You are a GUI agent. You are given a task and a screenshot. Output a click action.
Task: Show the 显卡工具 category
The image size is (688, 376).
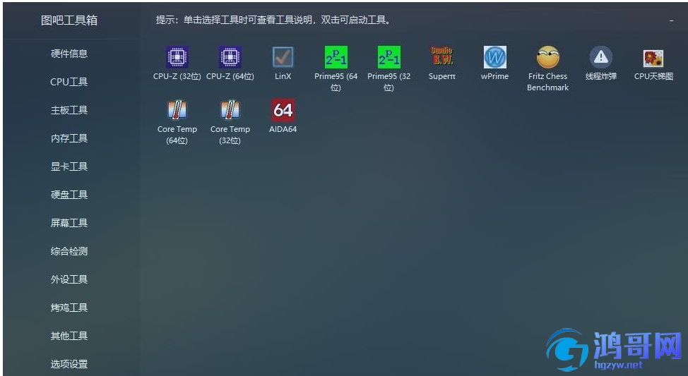tap(69, 166)
